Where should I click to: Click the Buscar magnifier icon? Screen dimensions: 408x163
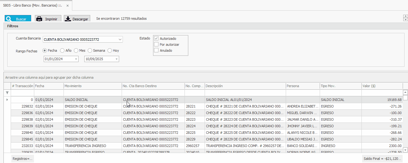pos(8,19)
